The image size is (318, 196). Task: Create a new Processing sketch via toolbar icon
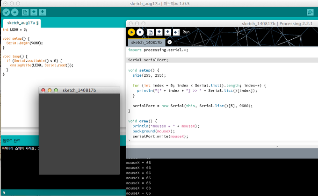pos(151,32)
